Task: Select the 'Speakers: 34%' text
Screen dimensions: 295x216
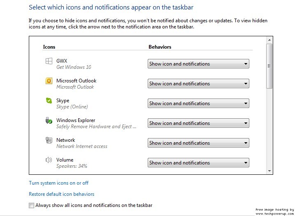Action: point(72,166)
